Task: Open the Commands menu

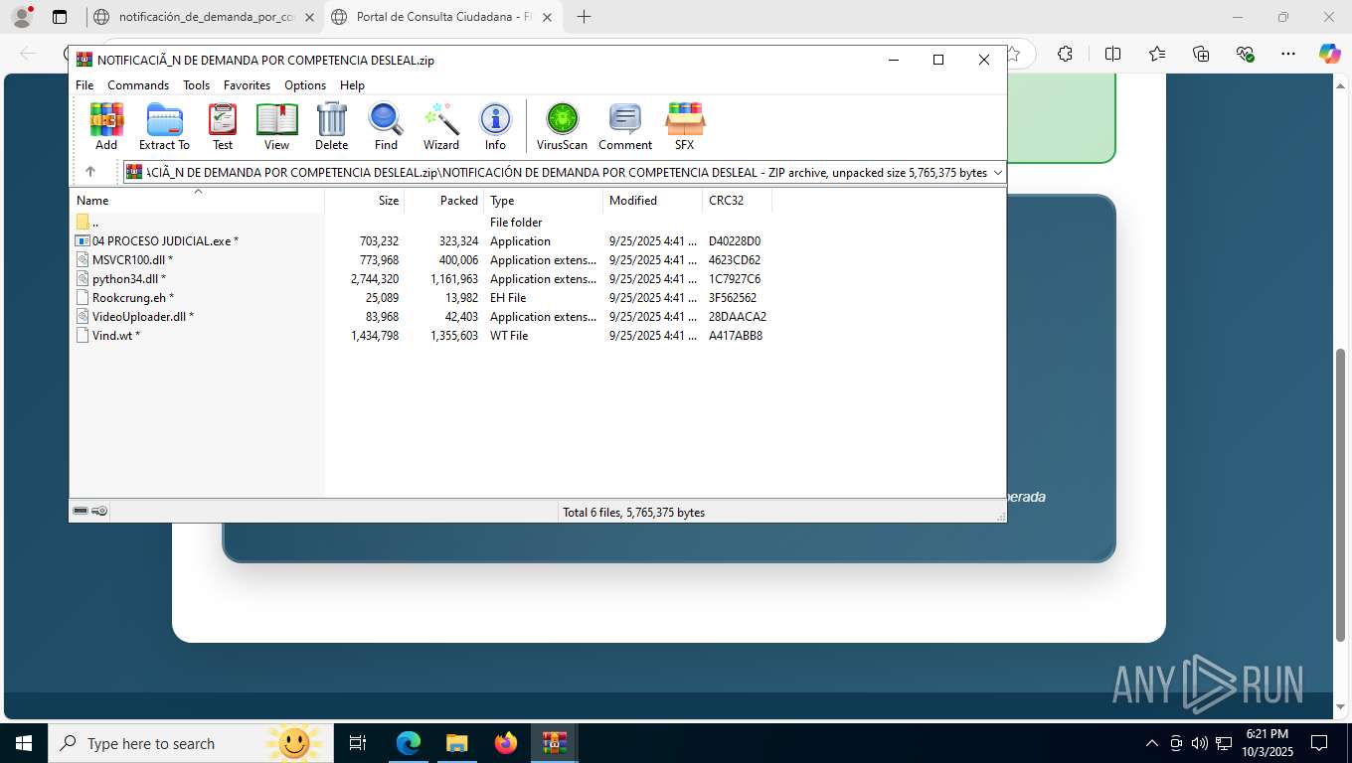Action: pos(138,85)
